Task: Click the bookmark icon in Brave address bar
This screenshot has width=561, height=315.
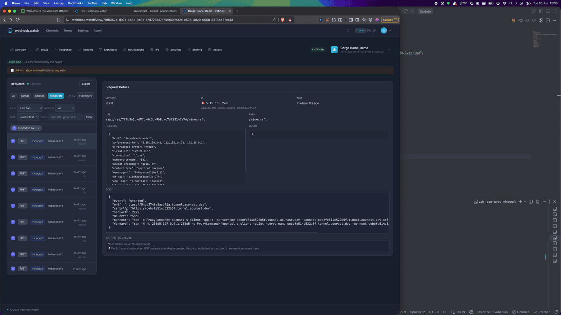Action: point(59,20)
